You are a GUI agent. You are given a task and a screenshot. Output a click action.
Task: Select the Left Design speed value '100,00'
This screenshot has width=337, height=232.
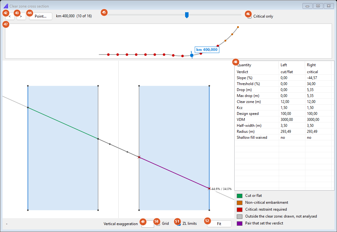tap(286, 114)
